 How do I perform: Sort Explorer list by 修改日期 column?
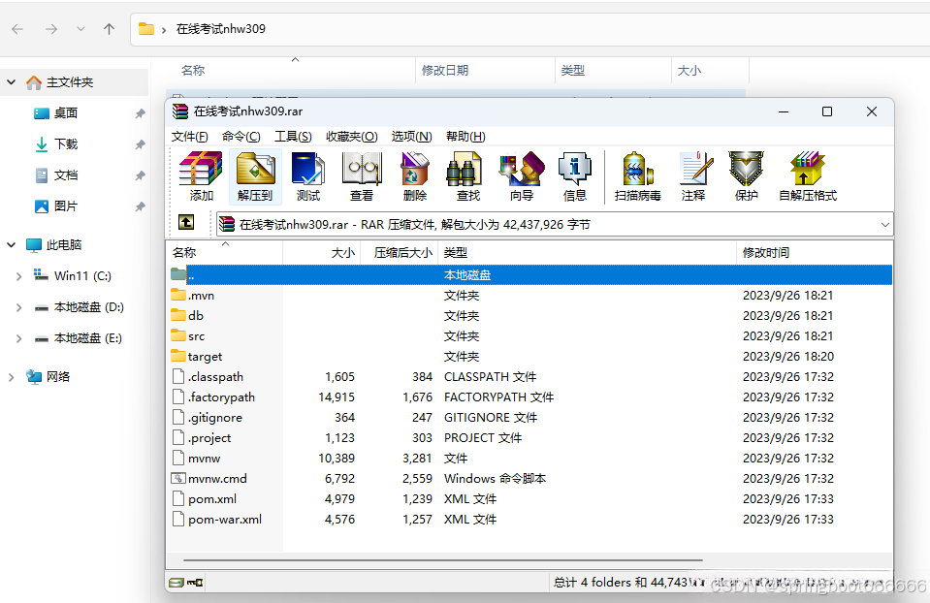coord(485,71)
